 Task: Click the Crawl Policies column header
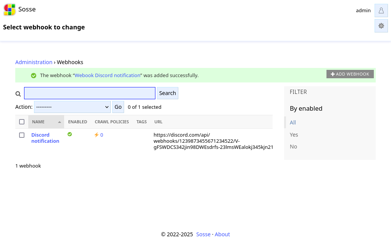click(x=112, y=122)
